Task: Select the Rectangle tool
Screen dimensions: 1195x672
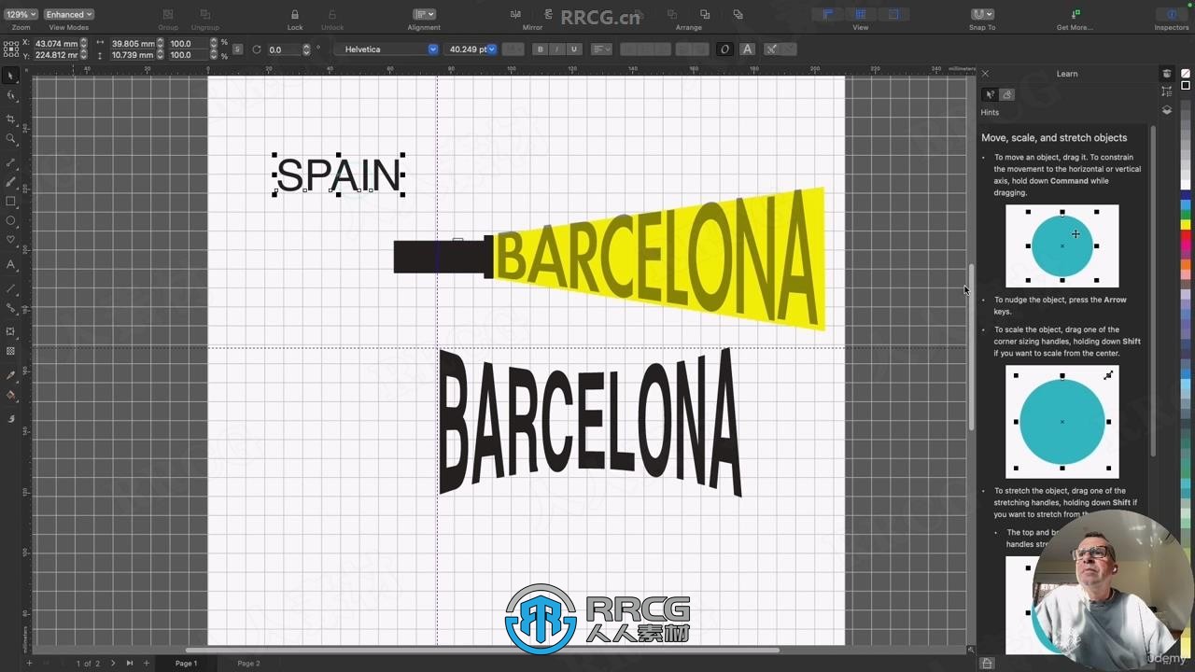Action: coord(11,202)
